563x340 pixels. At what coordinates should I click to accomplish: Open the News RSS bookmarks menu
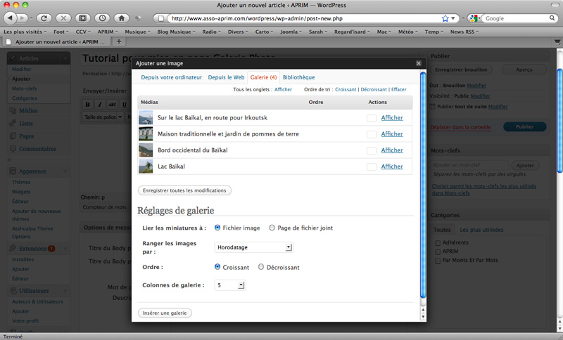(x=464, y=32)
